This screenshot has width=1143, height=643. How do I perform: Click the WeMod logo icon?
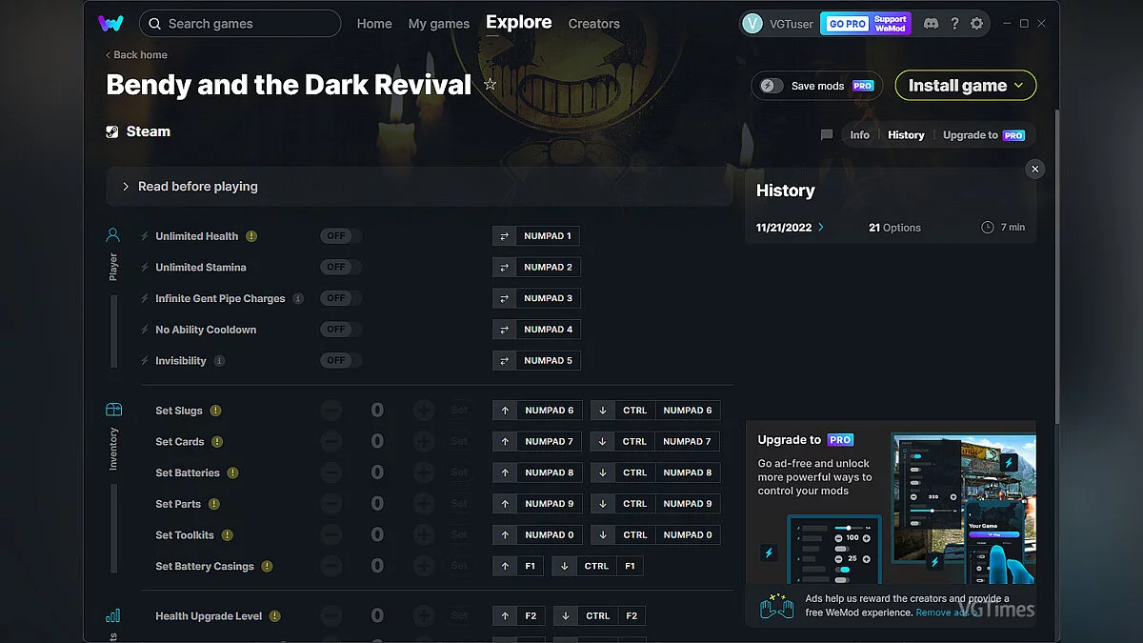pyautogui.click(x=110, y=23)
